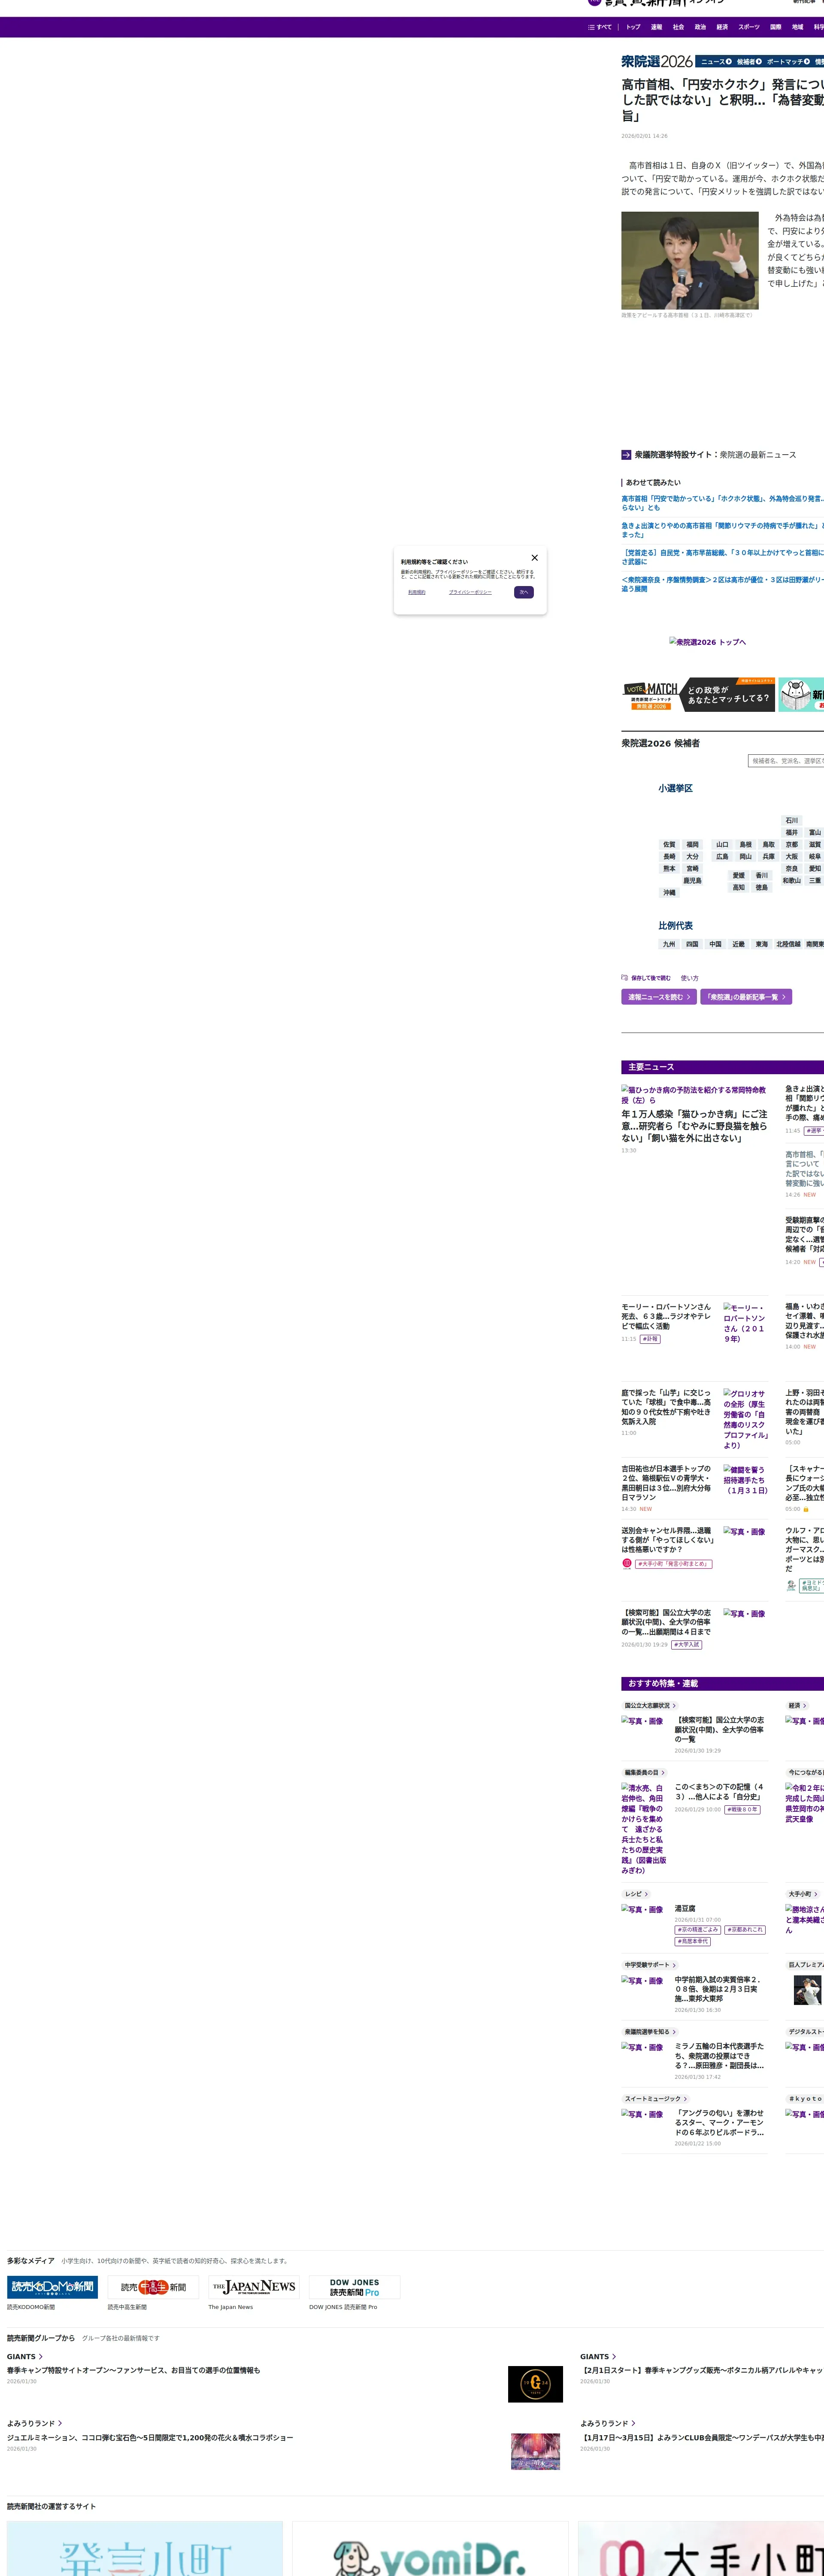Open the GIANTS logo thumbnail
Screen dimensions: 824x2576
(x=535, y=2384)
